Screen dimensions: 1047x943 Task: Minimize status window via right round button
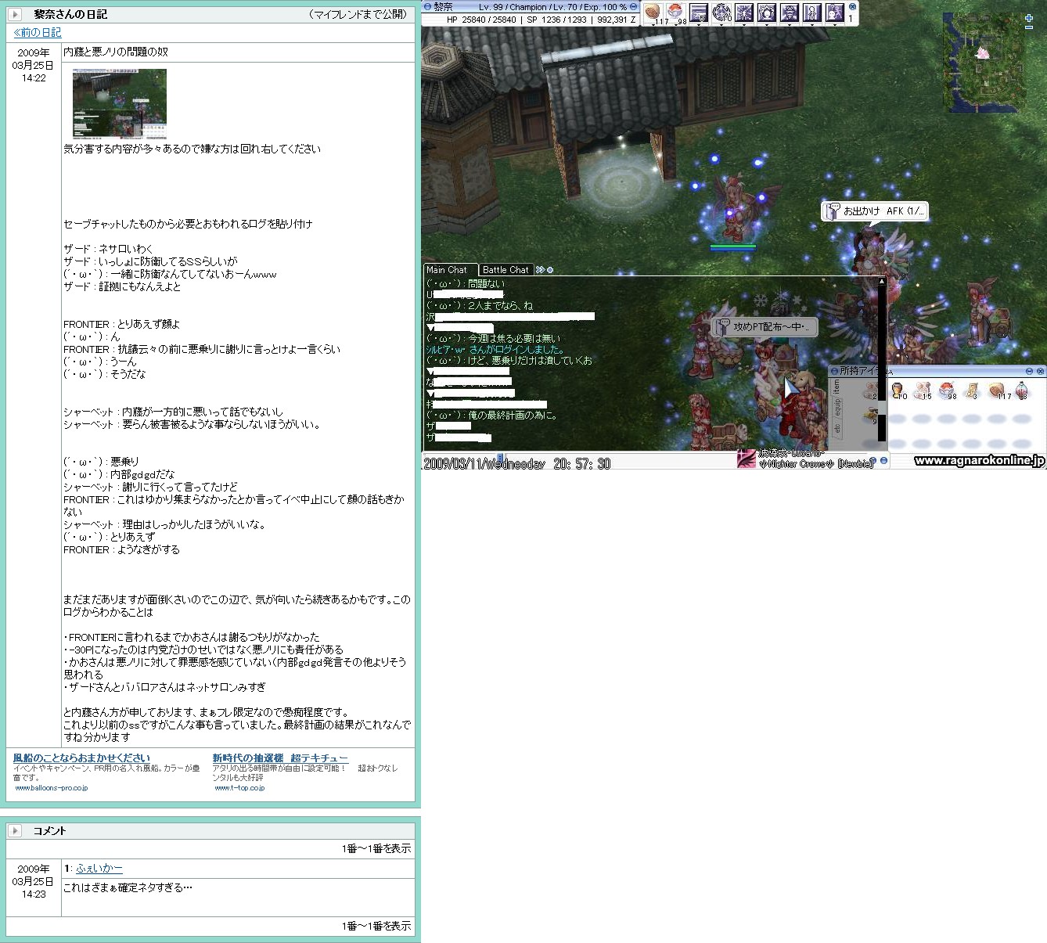(633, 7)
